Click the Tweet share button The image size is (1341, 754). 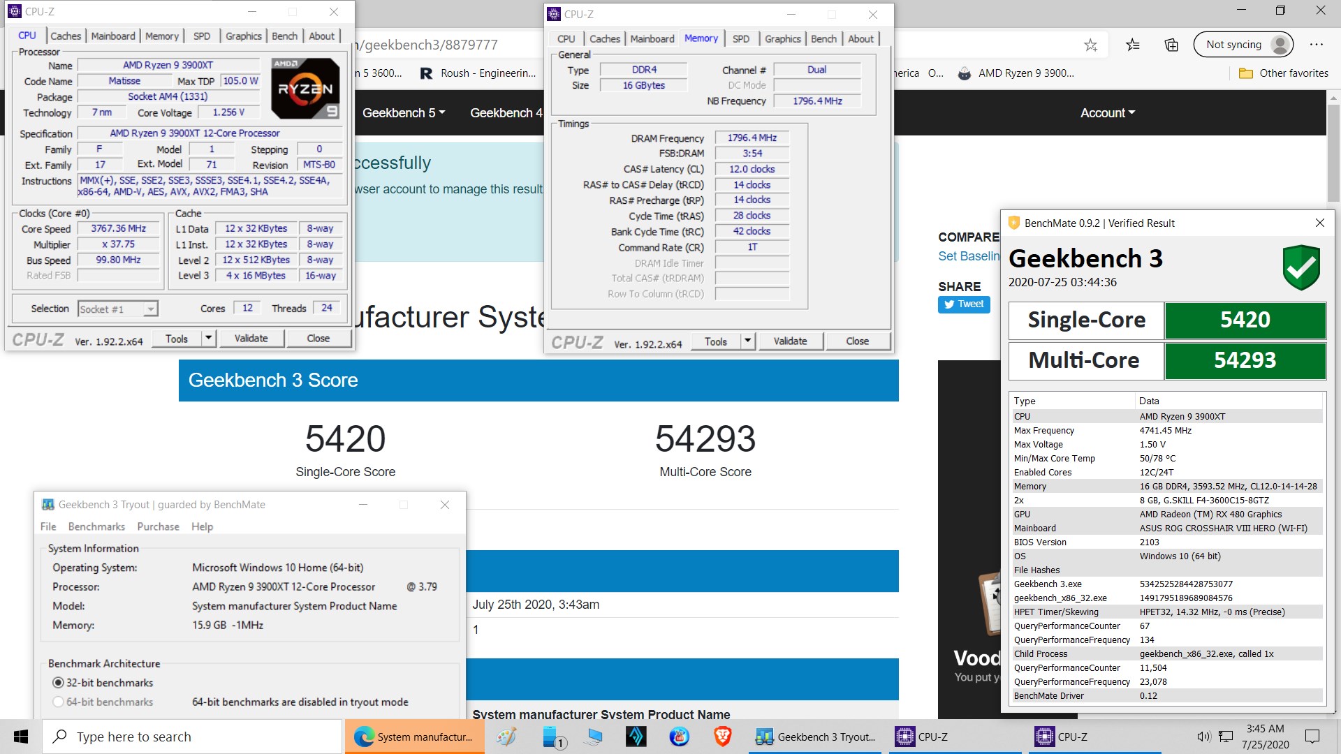pyautogui.click(x=964, y=304)
